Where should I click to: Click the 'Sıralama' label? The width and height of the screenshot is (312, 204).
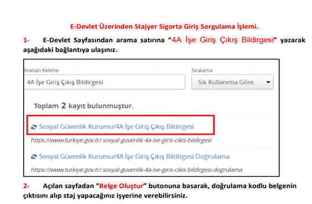202,70
